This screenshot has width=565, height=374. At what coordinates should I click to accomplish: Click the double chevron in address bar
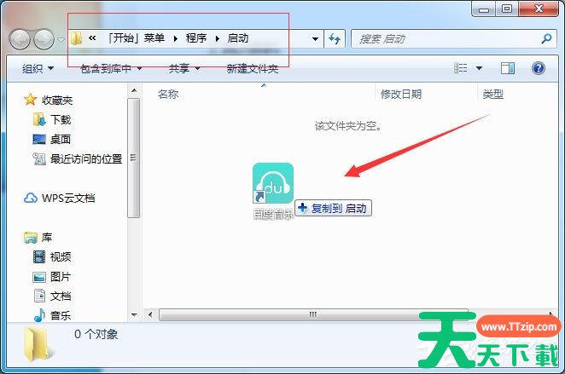coord(92,37)
